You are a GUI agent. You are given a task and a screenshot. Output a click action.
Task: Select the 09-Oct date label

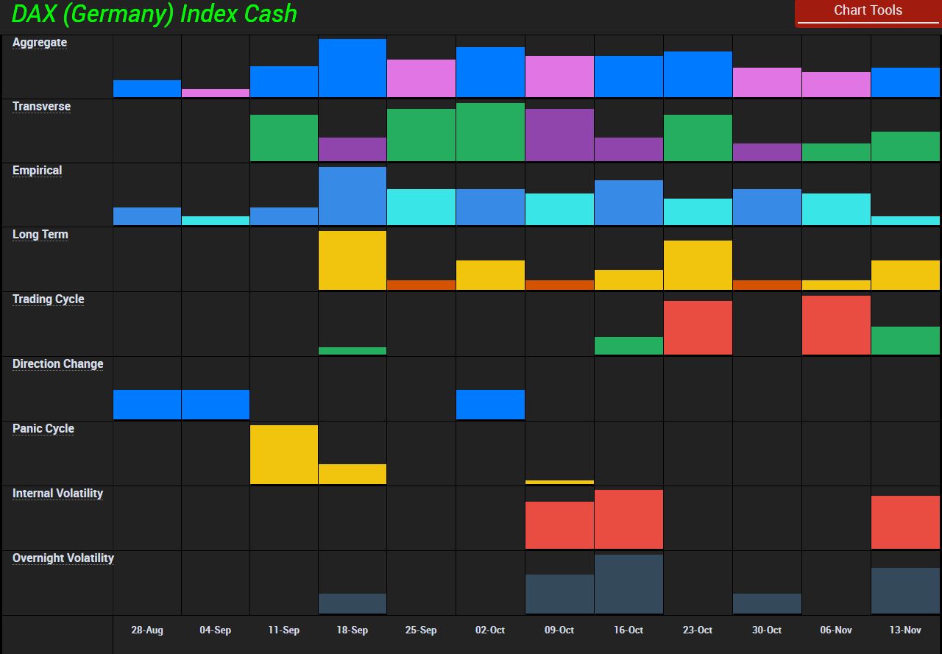[x=559, y=630]
